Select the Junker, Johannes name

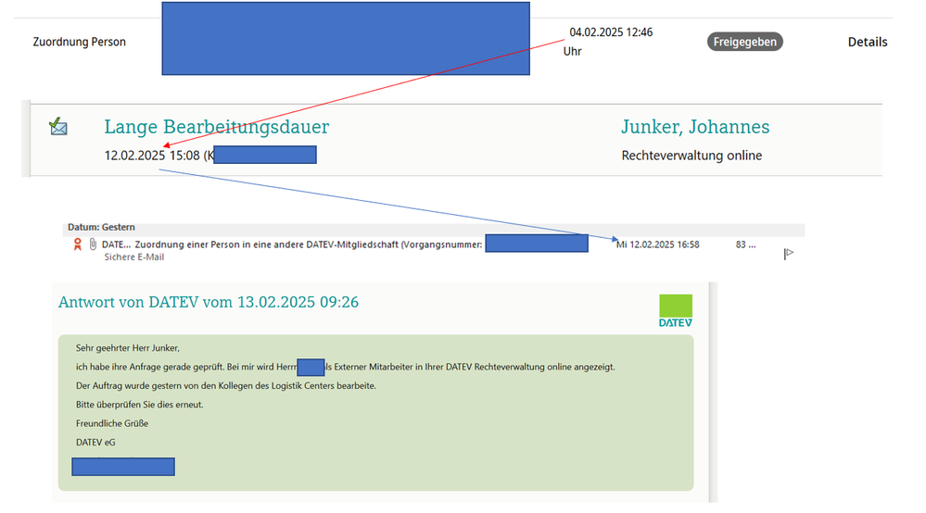[695, 127]
